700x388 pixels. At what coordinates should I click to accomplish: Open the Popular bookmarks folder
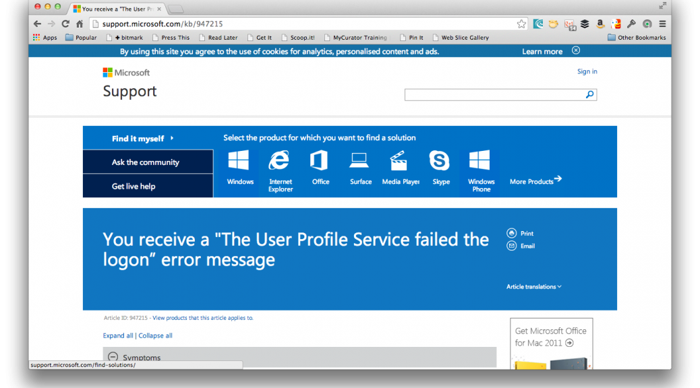81,38
